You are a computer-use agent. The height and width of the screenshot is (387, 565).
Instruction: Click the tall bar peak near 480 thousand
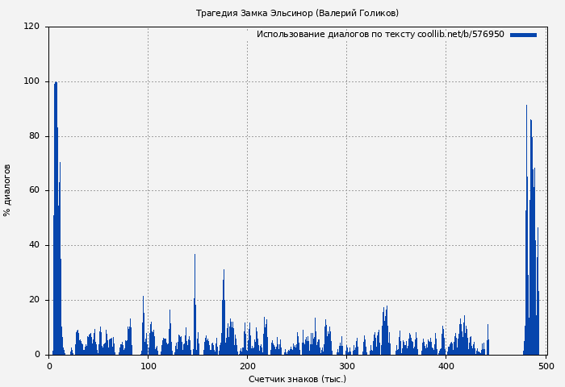[526, 107]
